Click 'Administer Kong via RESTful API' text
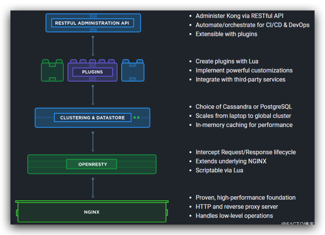The image size is (325, 235). pos(239,16)
